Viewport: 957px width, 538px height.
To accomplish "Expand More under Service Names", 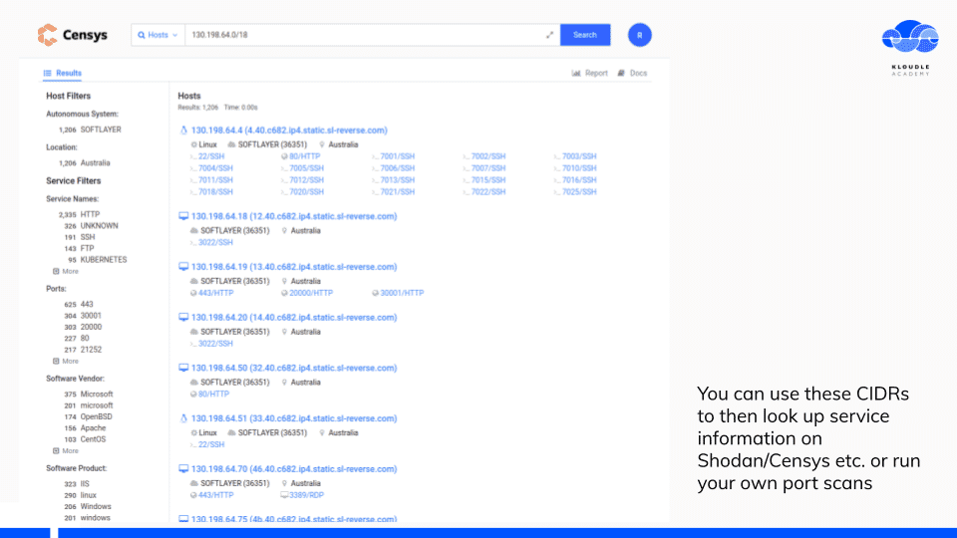I will tap(66, 271).
